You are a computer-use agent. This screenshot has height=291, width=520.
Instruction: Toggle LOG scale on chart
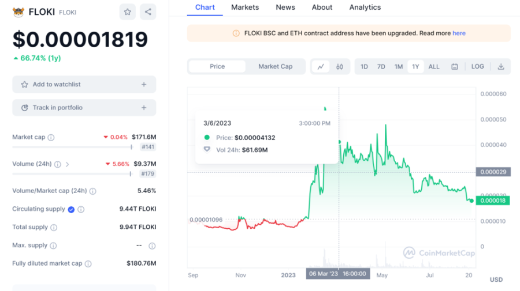478,66
